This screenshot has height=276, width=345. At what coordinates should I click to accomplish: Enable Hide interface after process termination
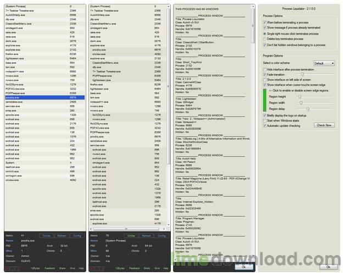(265, 69)
